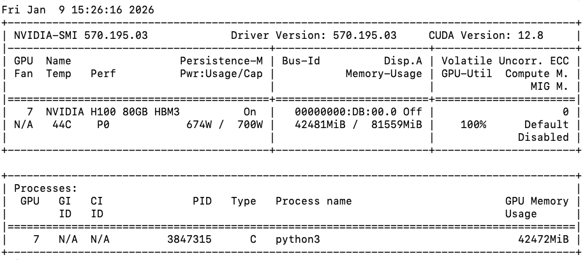Click the 81559MiB total memory value
585x260 pixels.
(x=394, y=125)
